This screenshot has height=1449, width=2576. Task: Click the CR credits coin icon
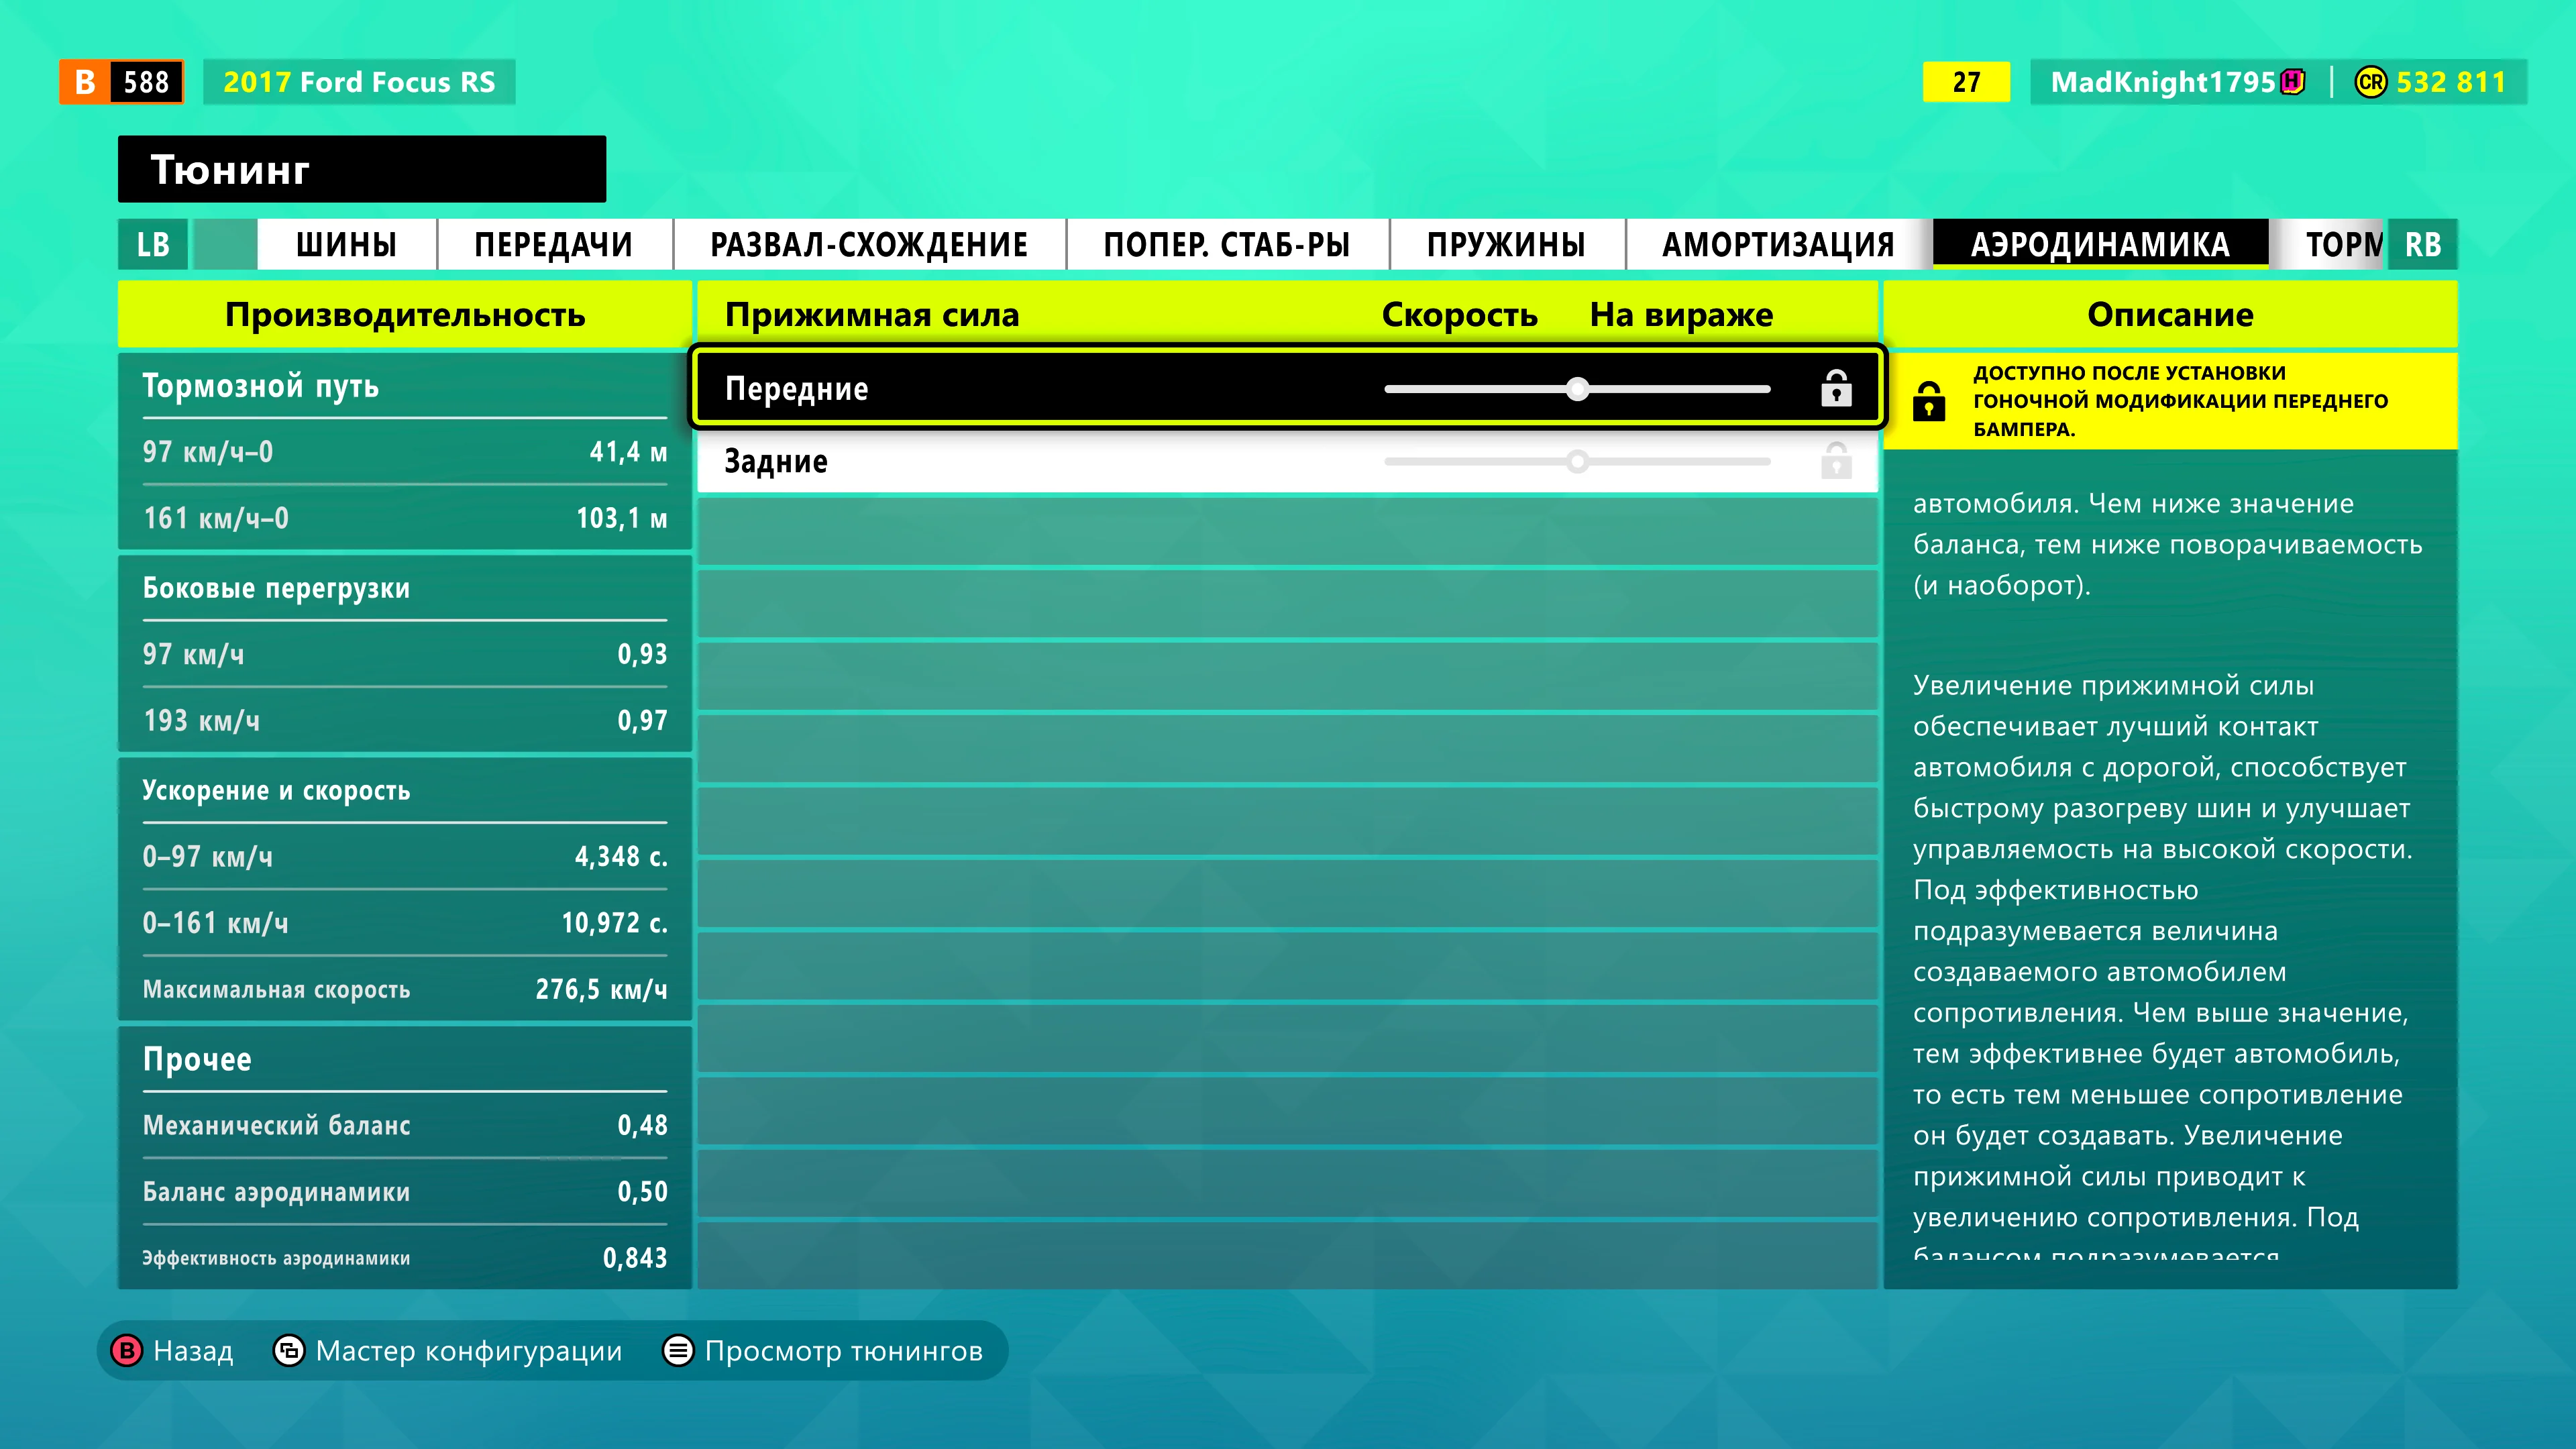tap(2370, 82)
